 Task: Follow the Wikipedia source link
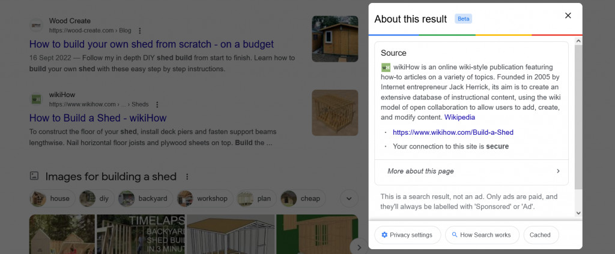tap(459, 117)
